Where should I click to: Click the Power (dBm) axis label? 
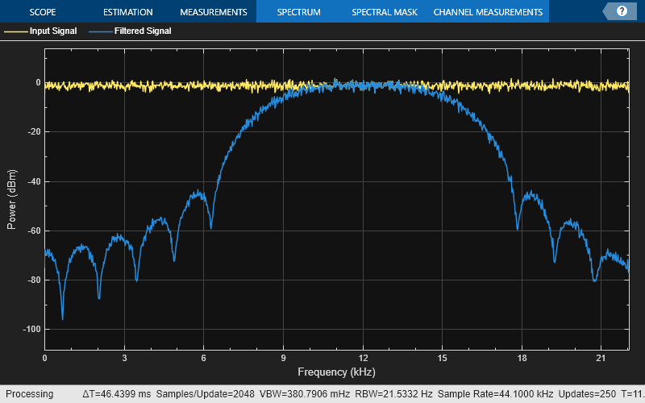(x=12, y=199)
